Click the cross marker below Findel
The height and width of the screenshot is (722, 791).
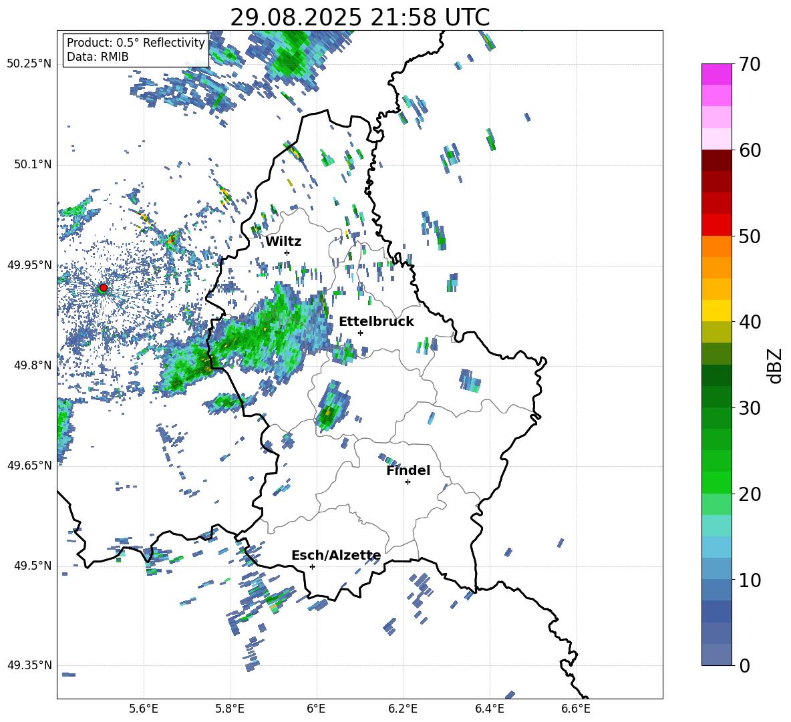(408, 482)
